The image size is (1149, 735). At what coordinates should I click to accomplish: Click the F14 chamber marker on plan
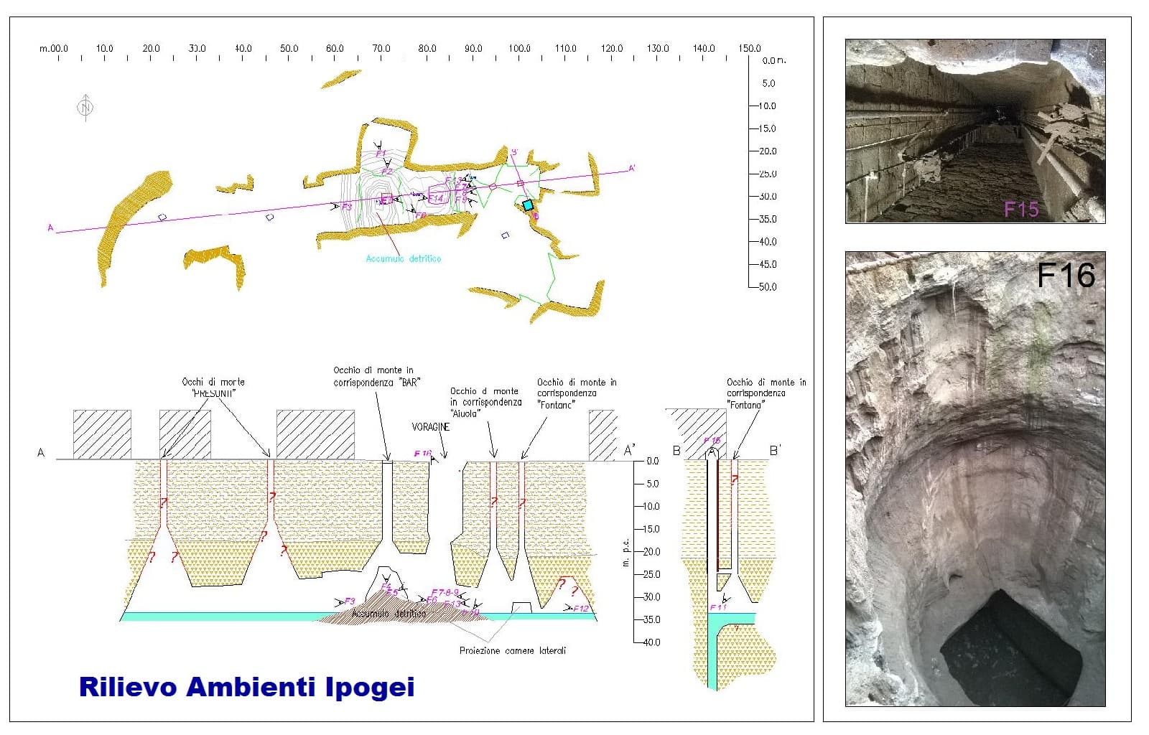437,197
